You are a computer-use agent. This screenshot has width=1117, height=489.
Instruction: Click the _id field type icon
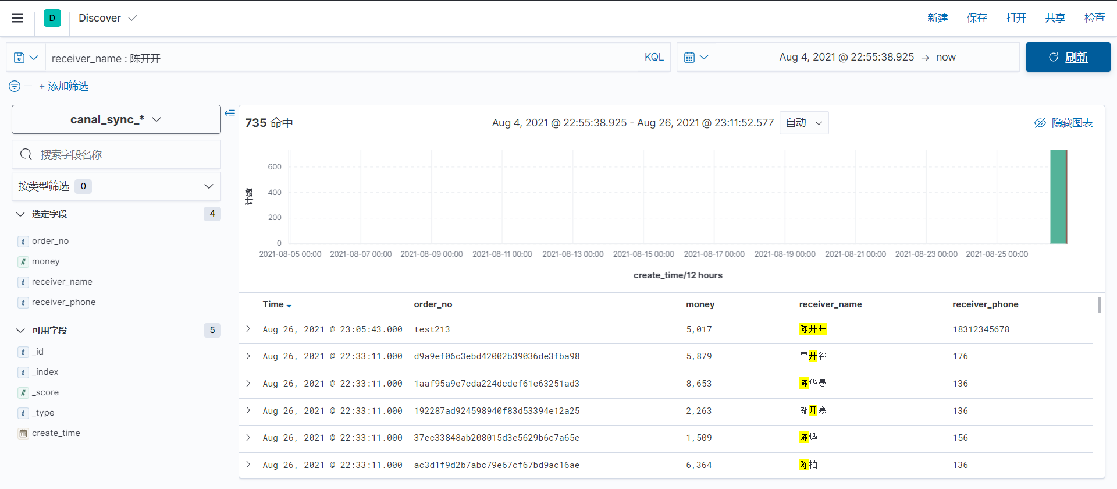click(23, 352)
